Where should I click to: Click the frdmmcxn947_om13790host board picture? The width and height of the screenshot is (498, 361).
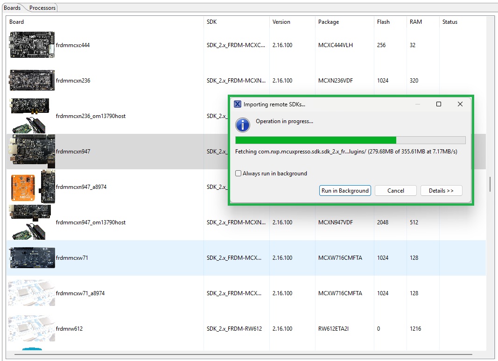coord(31,222)
